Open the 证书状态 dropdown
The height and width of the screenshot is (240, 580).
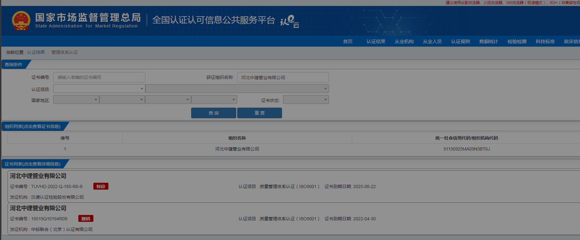(306, 100)
